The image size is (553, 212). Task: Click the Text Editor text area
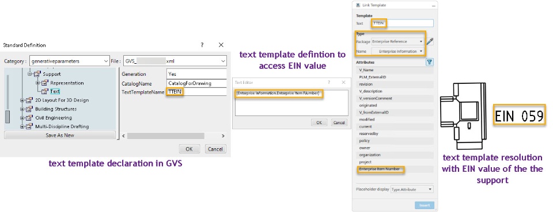pyautogui.click(x=291, y=103)
